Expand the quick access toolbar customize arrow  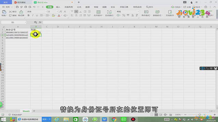43,7
